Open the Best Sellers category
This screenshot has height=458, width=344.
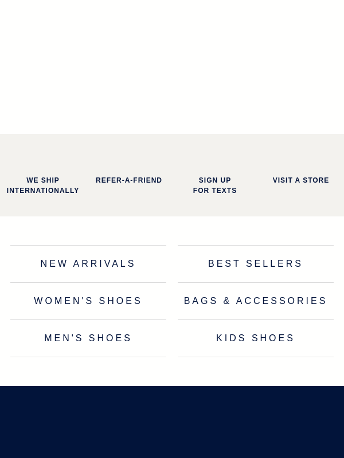tap(256, 264)
